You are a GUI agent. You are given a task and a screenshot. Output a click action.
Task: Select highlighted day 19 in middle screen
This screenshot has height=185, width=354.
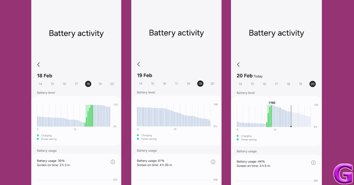tap(200, 84)
